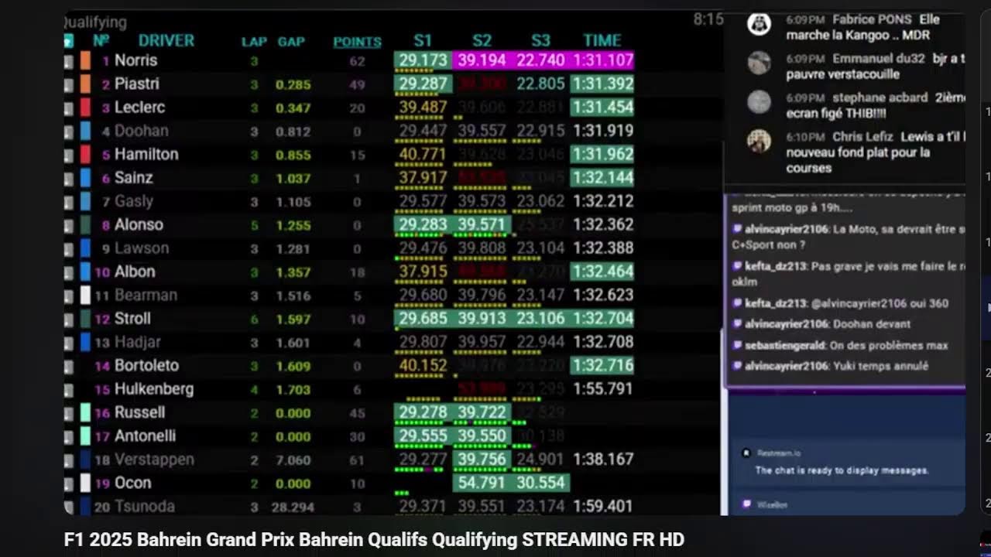Image resolution: width=991 pixels, height=557 pixels.
Task: Click the Restream.io logo icon
Action: click(x=746, y=453)
